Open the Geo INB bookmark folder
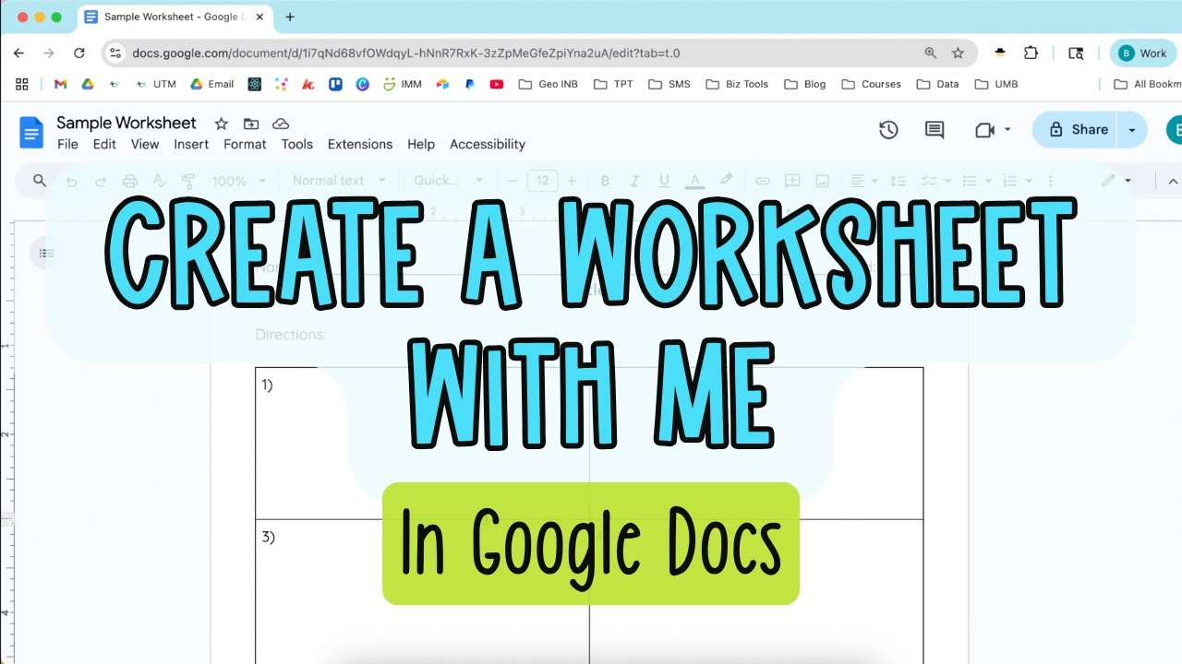 coord(549,84)
